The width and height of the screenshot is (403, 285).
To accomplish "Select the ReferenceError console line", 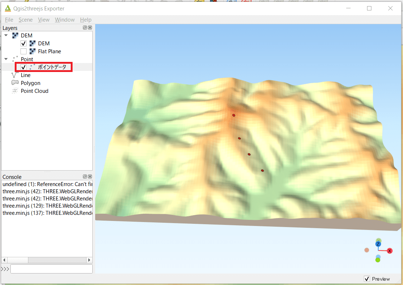I will [x=47, y=184].
